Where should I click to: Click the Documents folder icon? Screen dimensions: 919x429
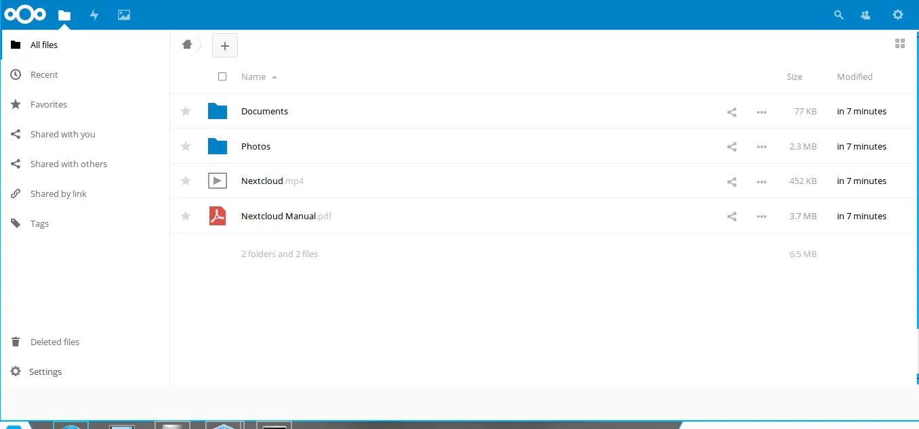pos(217,111)
